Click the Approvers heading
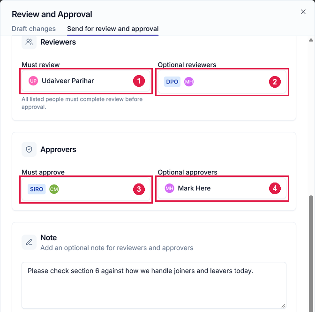 click(58, 149)
